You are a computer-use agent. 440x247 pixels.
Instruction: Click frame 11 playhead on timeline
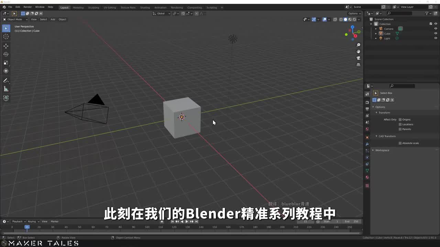click(x=27, y=227)
